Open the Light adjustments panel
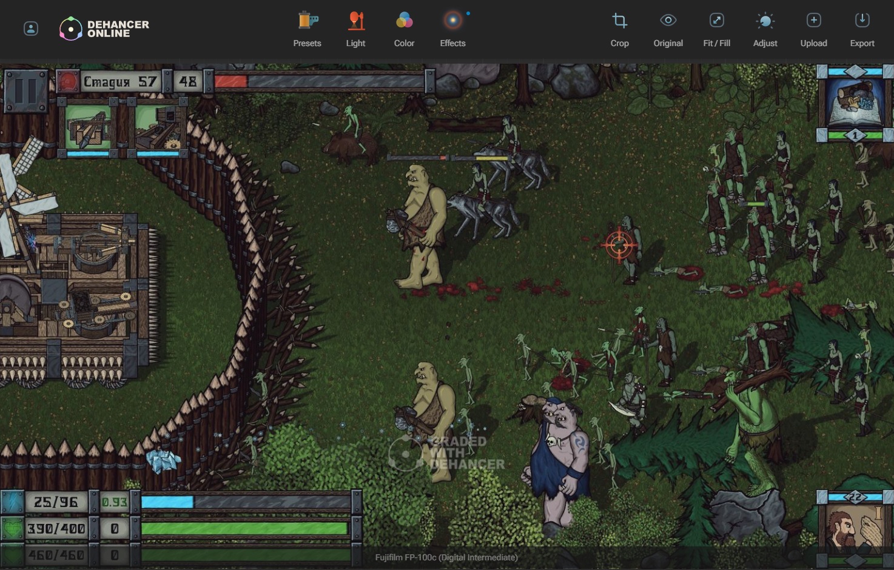The image size is (894, 570). (356, 29)
